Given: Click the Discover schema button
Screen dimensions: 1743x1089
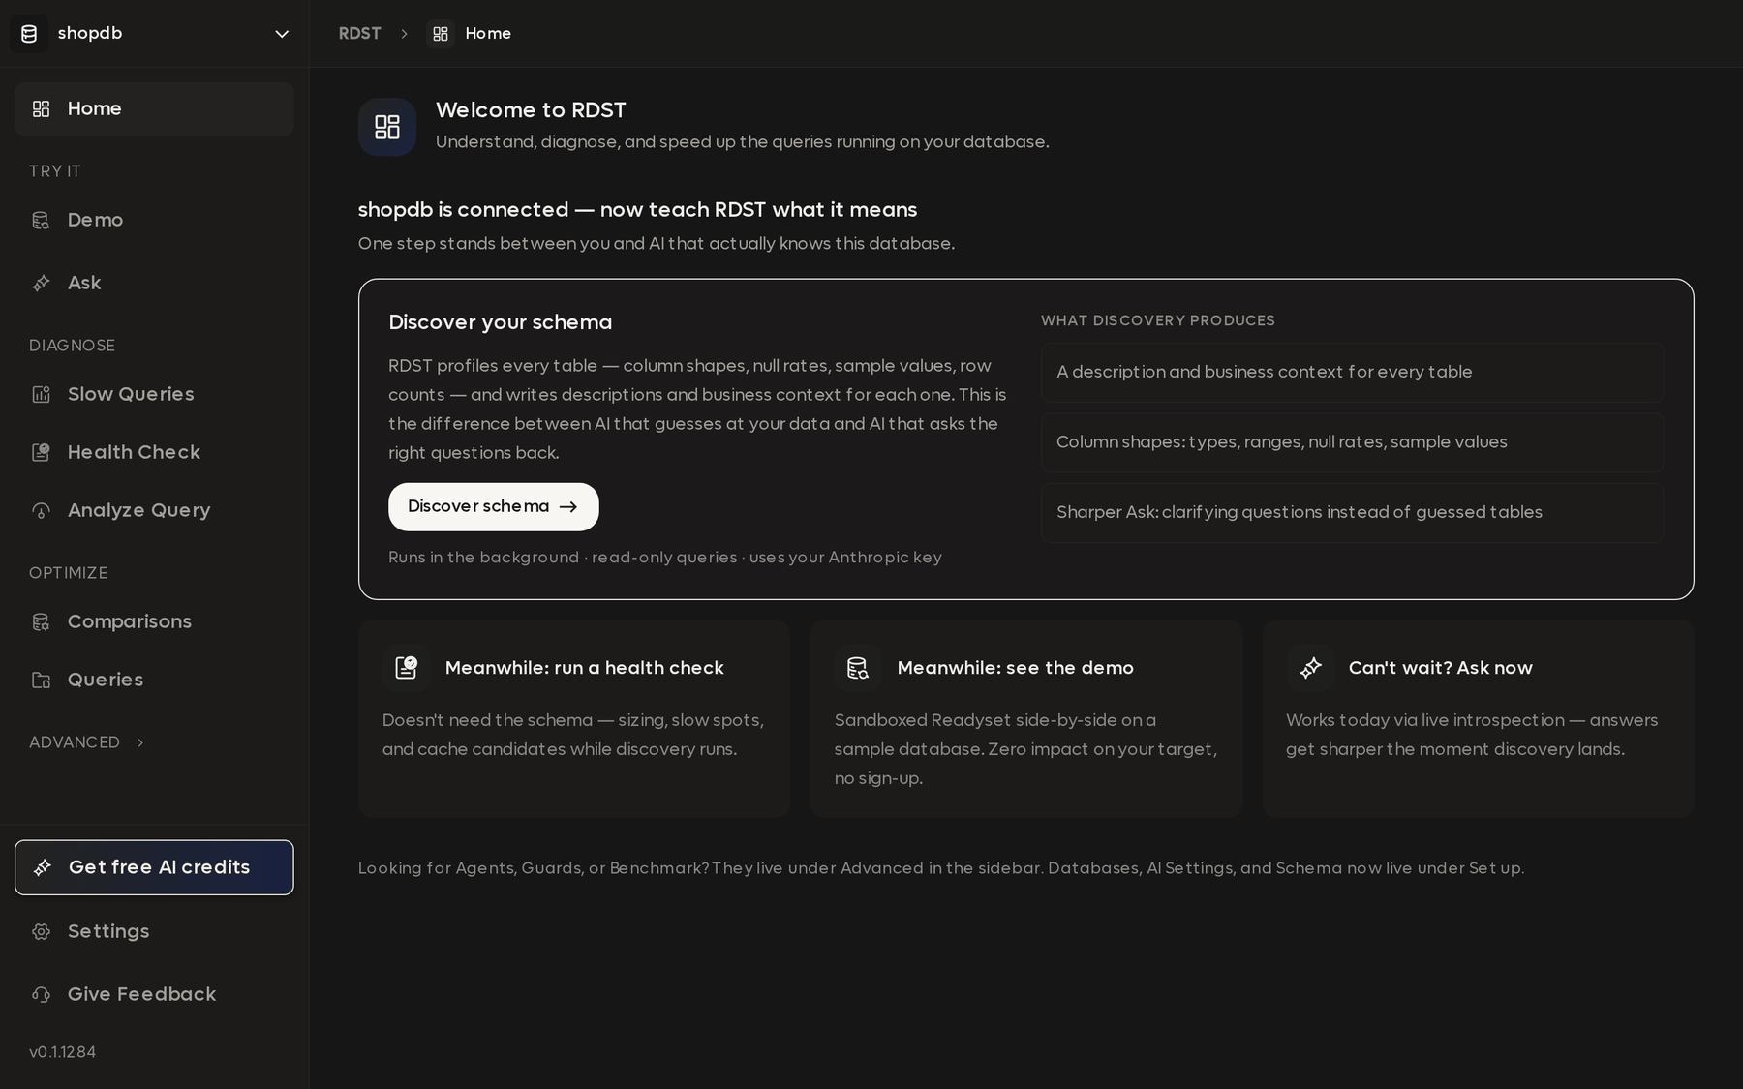Looking at the screenshot, I should [494, 506].
